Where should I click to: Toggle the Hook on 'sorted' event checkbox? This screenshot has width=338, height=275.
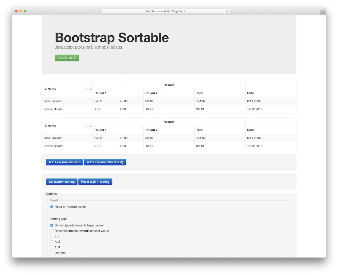(x=52, y=207)
